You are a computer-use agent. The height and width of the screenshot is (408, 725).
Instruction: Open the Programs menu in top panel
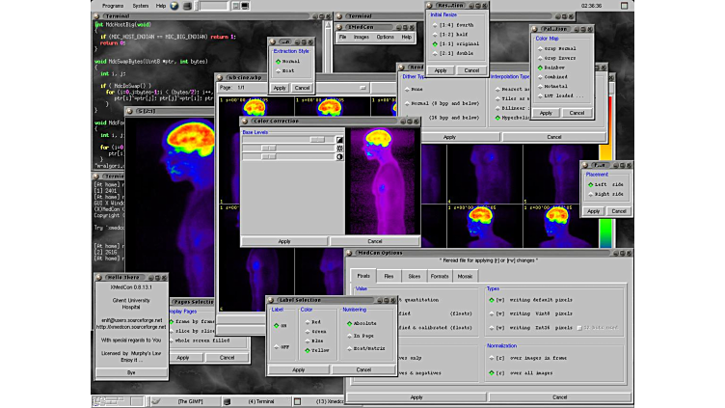pyautogui.click(x=113, y=5)
